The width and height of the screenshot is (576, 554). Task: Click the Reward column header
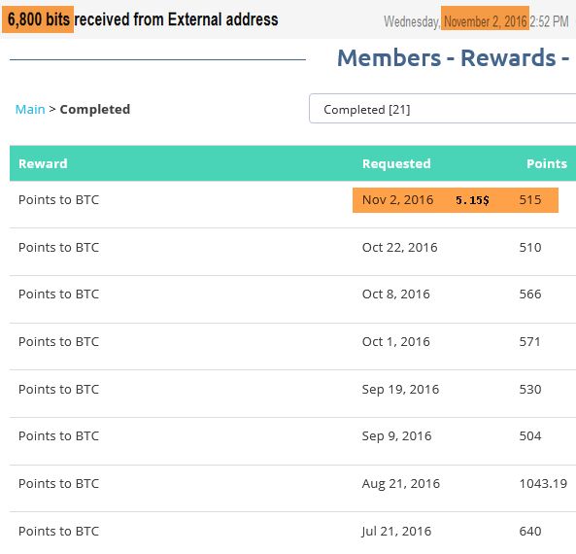click(x=43, y=163)
